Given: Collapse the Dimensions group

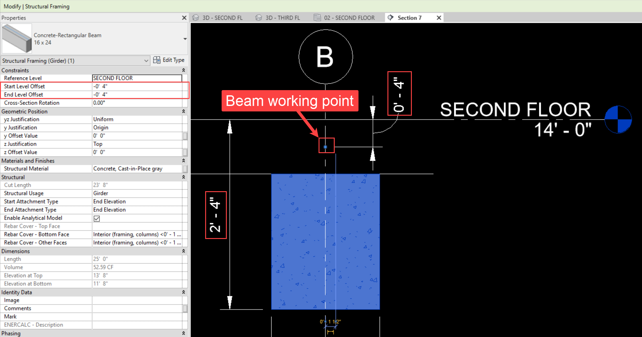Looking at the screenshot, I should pyautogui.click(x=184, y=251).
